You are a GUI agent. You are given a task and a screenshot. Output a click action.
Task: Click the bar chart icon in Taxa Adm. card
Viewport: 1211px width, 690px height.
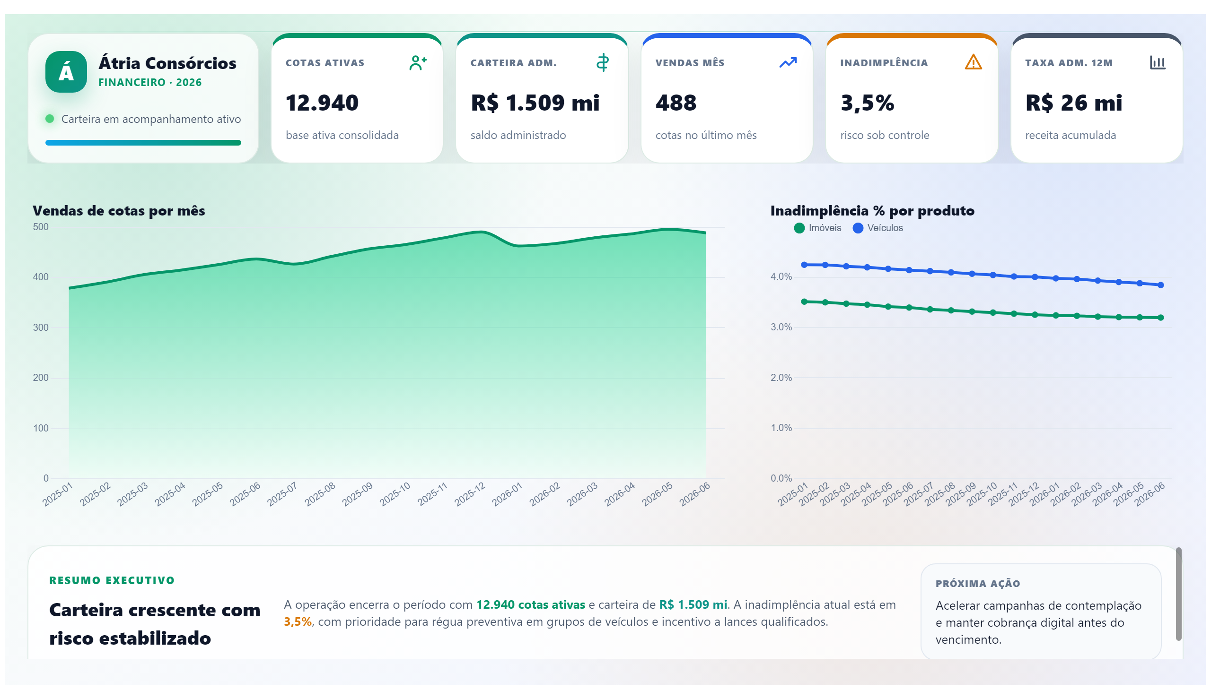1158,62
